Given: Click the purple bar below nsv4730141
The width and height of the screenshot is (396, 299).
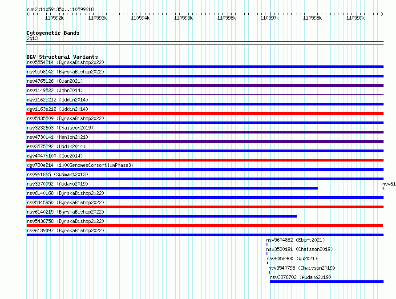Looking at the screenshot, I should (x=205, y=141).
